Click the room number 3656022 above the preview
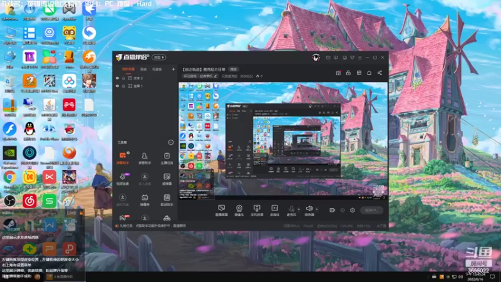 246,76
